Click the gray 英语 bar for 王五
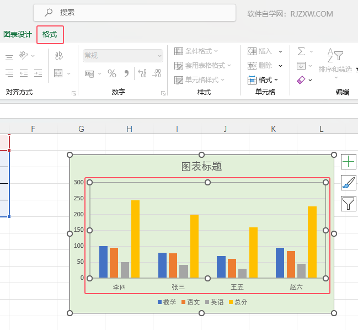Viewport: 358px width, 330px height. (x=243, y=273)
